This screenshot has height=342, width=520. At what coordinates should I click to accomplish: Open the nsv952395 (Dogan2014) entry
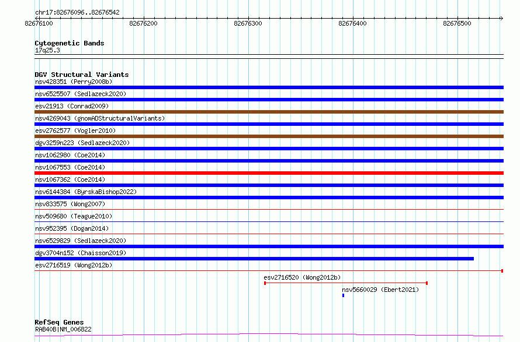pos(72,228)
